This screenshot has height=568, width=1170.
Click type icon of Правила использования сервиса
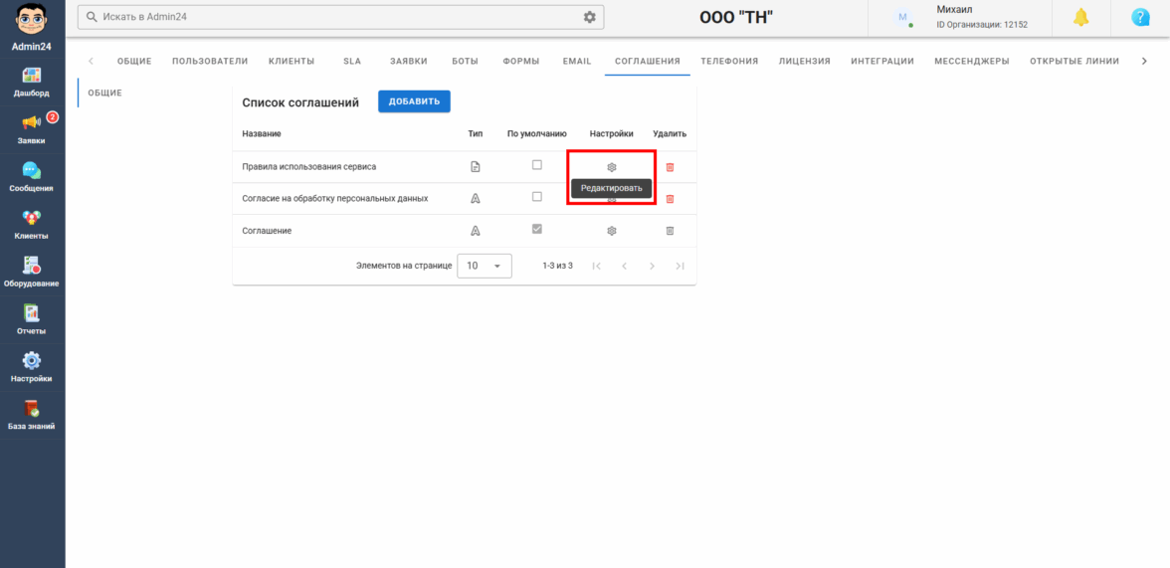475,167
